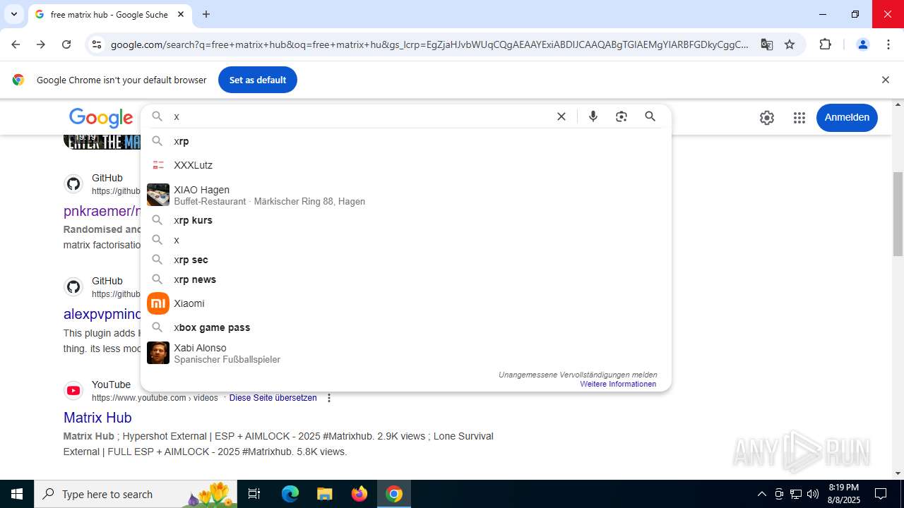
Task: Select 'xrp kurs' suggestion
Action: 405,220
